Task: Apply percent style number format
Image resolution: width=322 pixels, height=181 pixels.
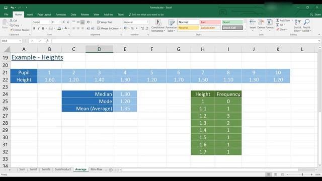Action: [x=132, y=28]
